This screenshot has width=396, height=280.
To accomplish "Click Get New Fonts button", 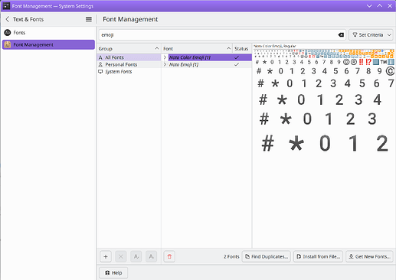I will [x=369, y=256].
